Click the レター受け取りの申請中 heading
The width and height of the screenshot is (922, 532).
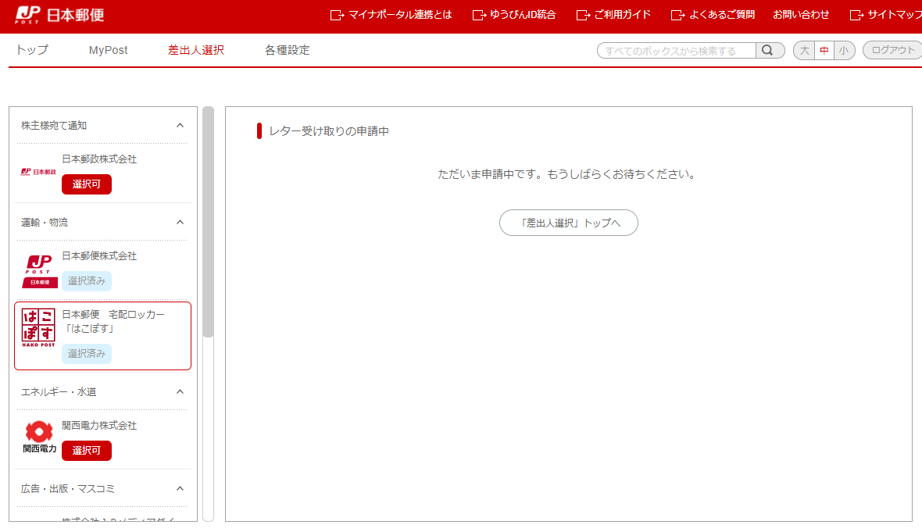coord(329,131)
